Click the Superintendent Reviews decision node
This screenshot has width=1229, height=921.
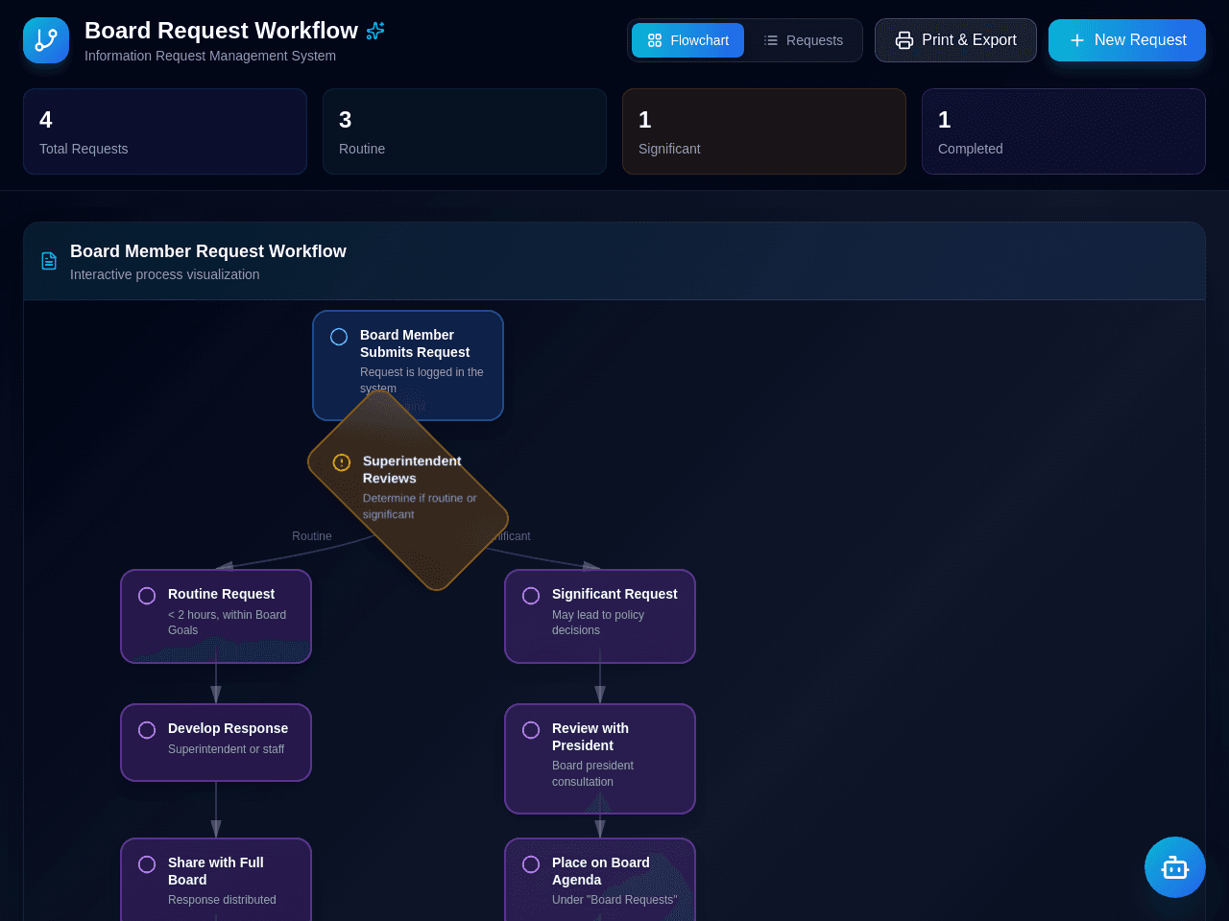click(408, 490)
